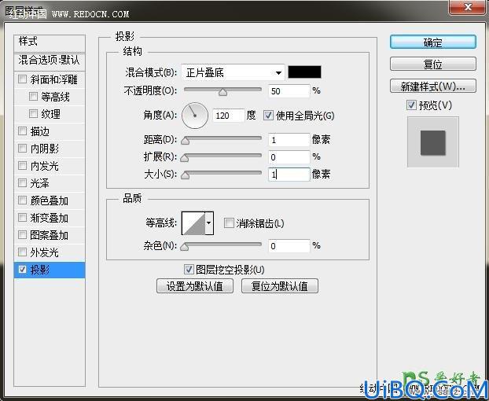Open the black shadow color swatch
This screenshot has height=401, width=489.
click(x=304, y=72)
